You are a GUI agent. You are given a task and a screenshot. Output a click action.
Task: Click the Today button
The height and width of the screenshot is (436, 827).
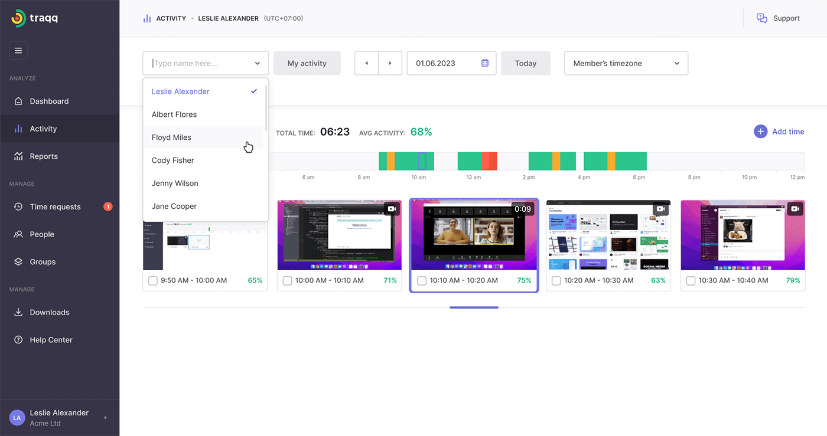[526, 63]
